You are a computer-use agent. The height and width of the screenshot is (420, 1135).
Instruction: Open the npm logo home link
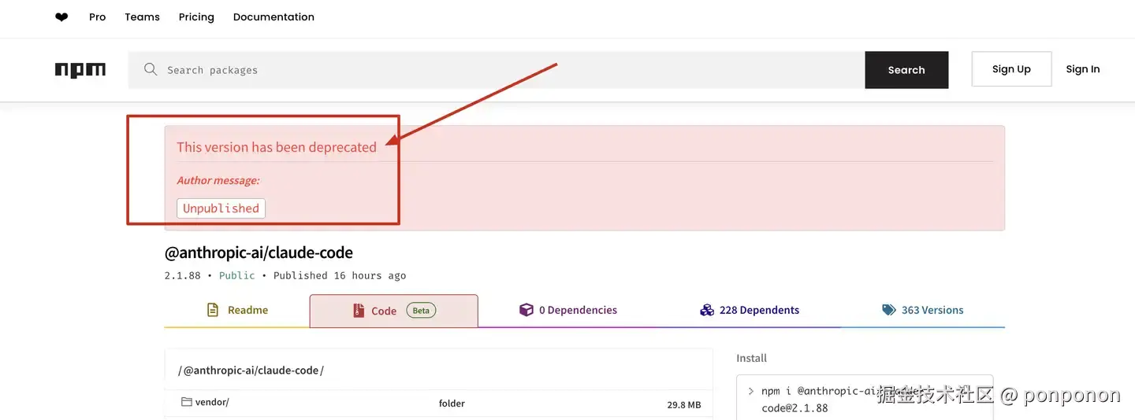click(80, 70)
